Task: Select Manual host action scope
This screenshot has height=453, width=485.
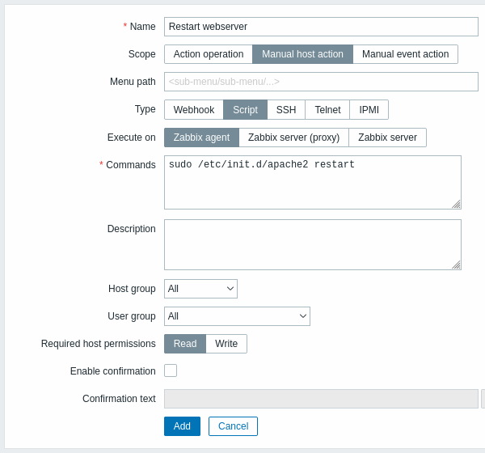Action: tap(302, 54)
